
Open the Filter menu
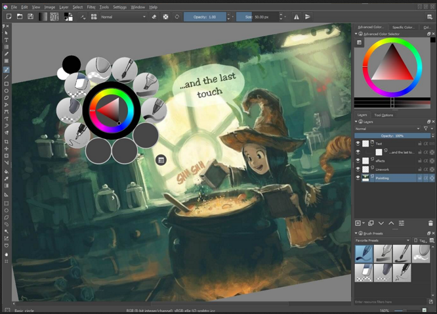pyautogui.click(x=91, y=7)
